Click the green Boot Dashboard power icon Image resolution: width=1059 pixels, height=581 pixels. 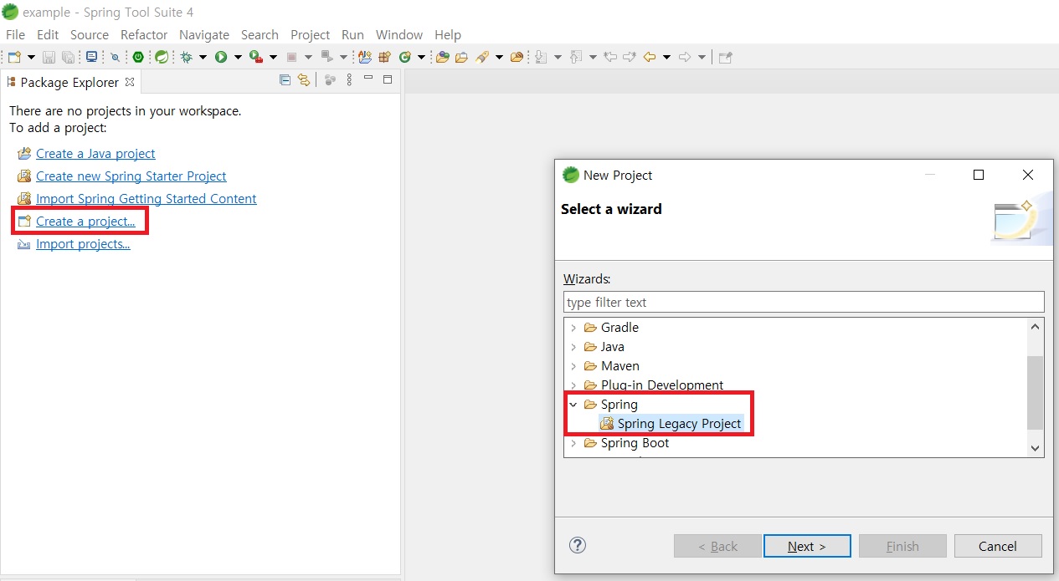coord(138,57)
